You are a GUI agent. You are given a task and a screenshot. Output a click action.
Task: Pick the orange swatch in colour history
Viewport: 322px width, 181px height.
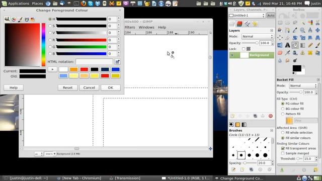point(74,69)
